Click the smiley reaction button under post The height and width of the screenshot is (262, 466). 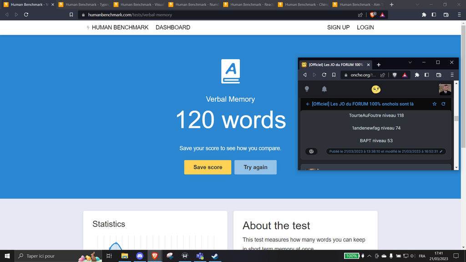[311, 151]
